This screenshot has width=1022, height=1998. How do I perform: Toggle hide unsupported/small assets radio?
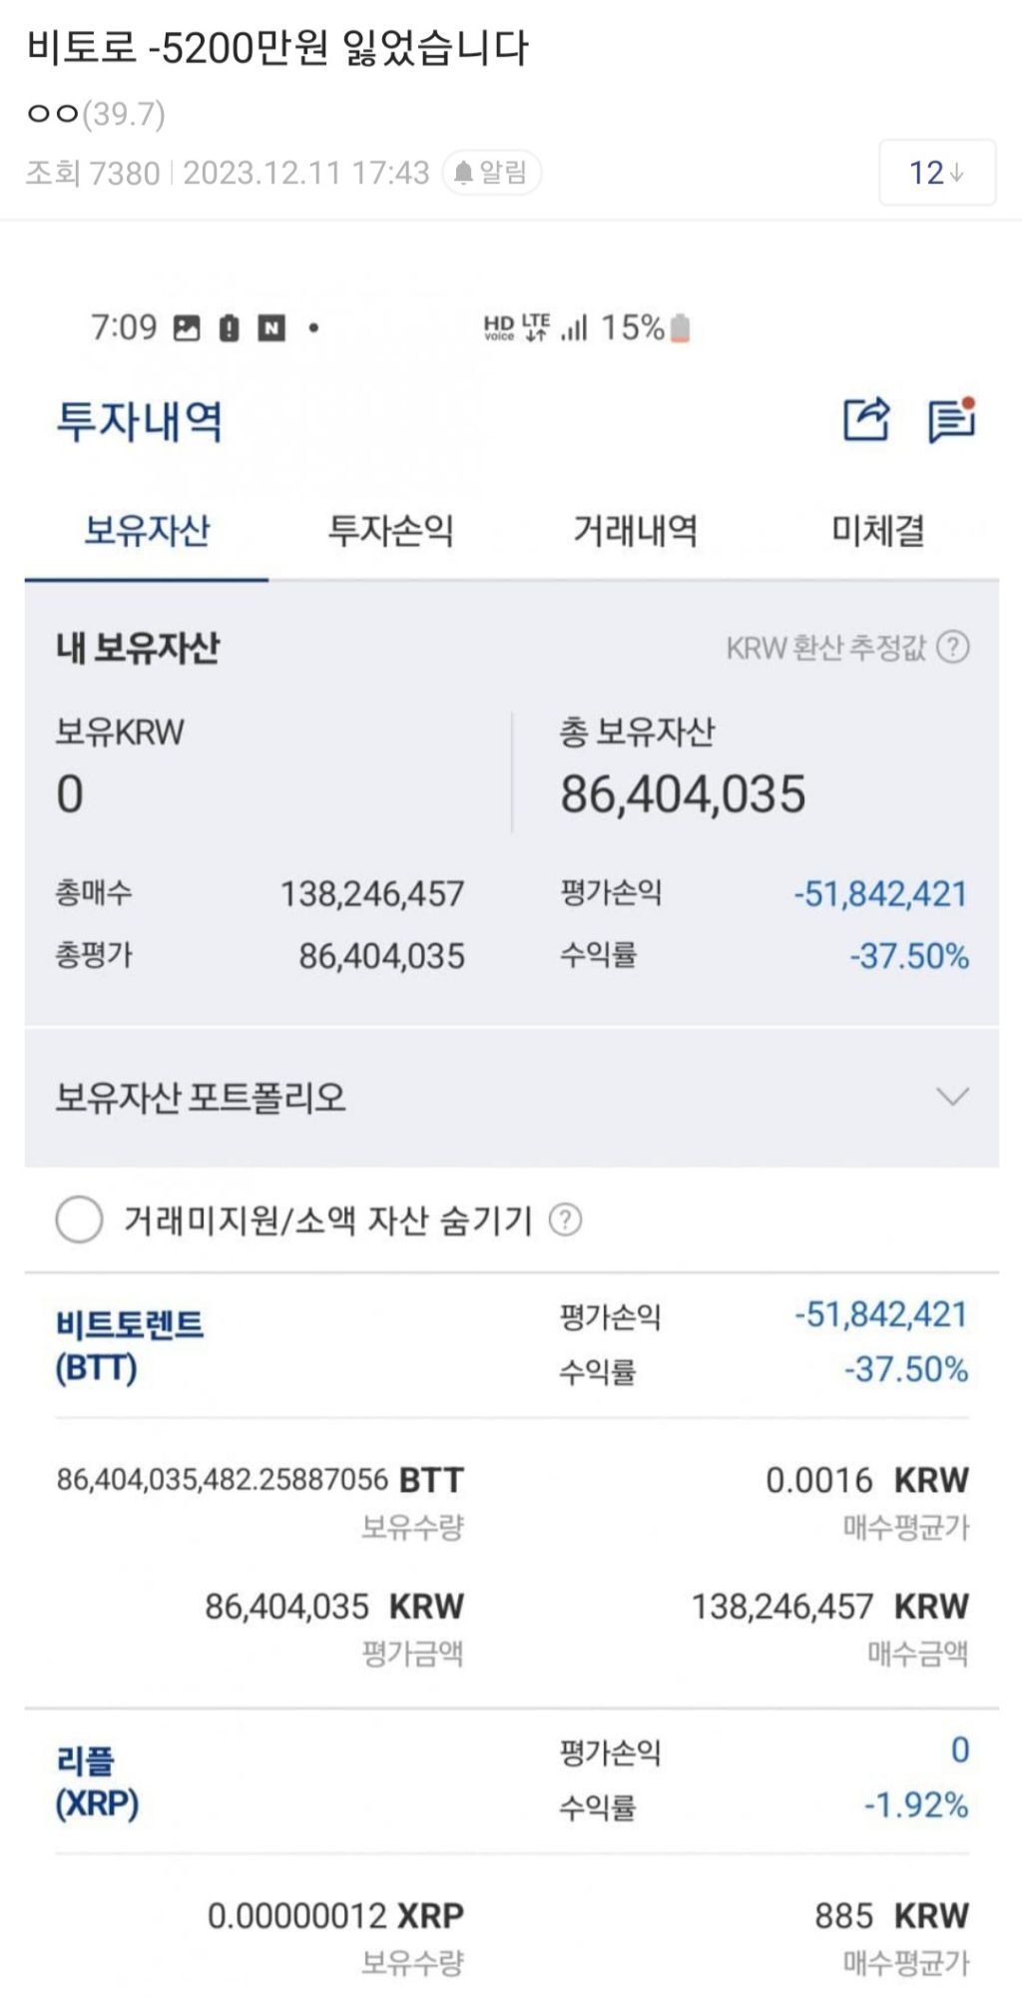coord(80,1220)
